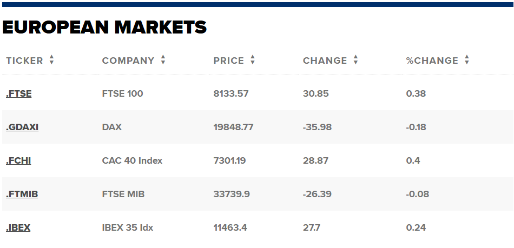The width and height of the screenshot is (514, 248).
Task: Select the DAX price 19848.77 cell
Action: (x=233, y=127)
